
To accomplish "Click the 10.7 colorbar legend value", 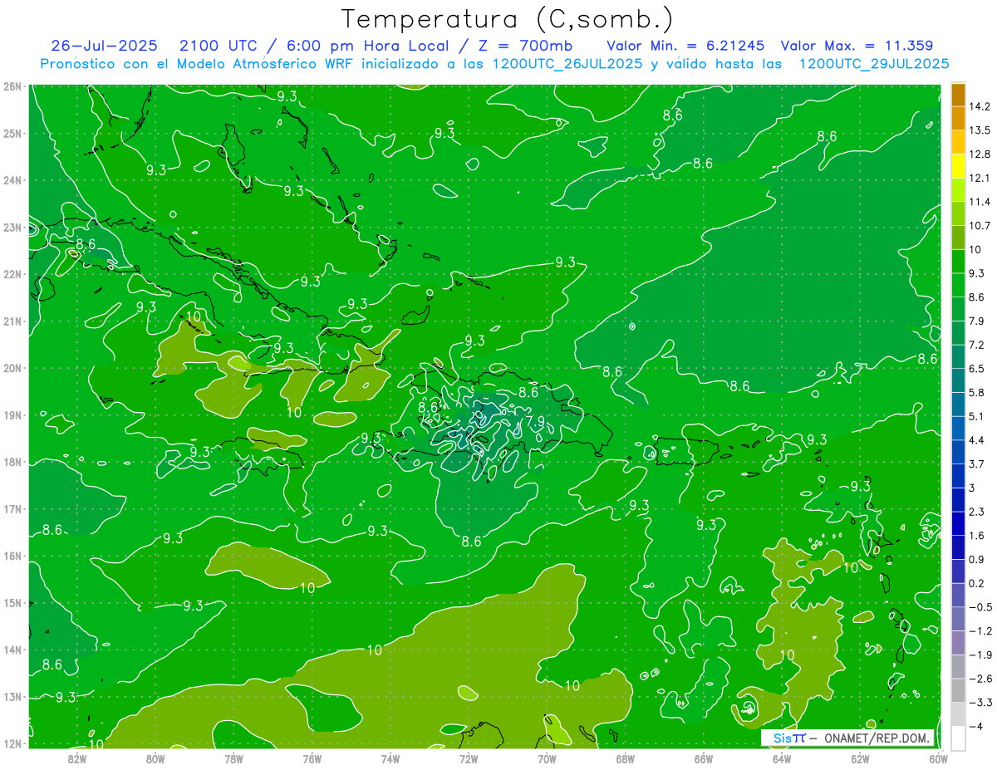I will tap(980, 226).
